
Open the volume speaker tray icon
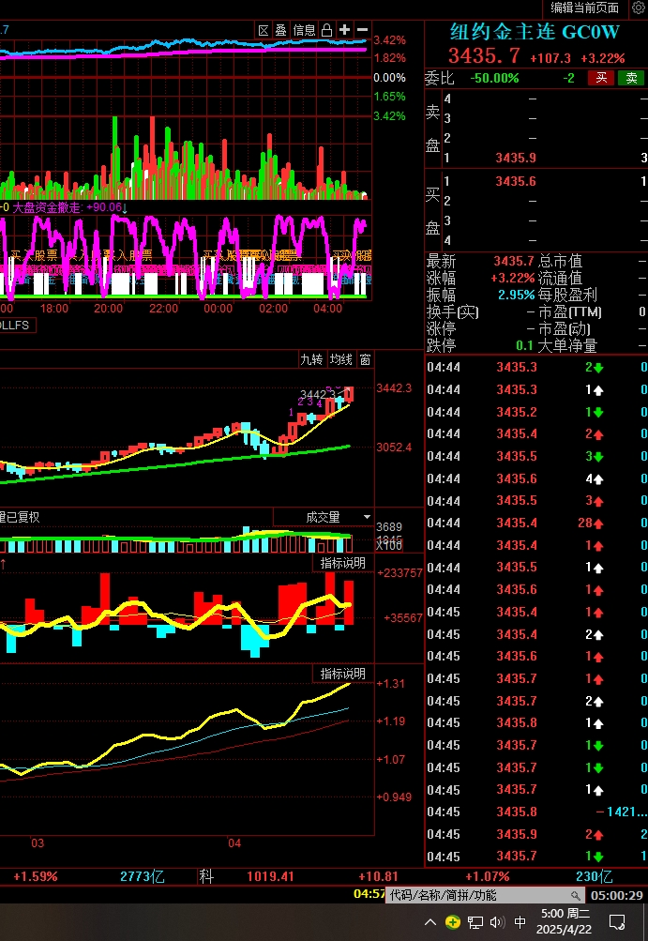point(497,922)
